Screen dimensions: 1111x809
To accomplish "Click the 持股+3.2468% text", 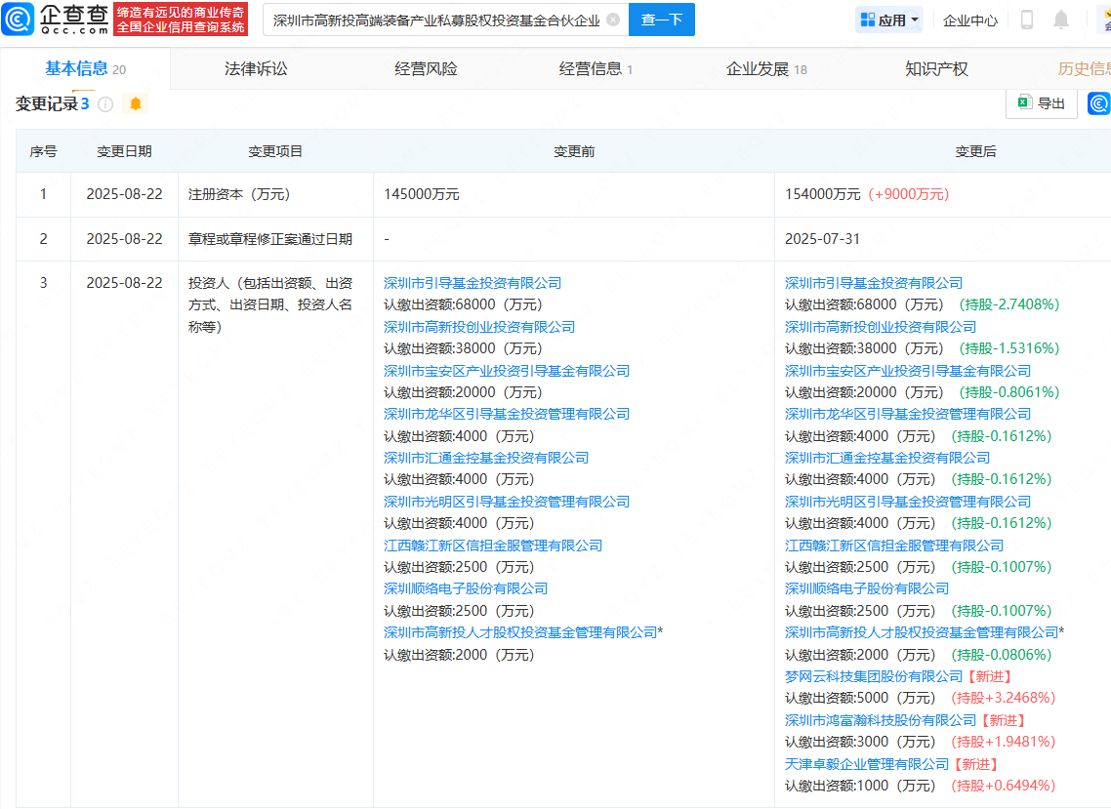I will pos(1004,699).
